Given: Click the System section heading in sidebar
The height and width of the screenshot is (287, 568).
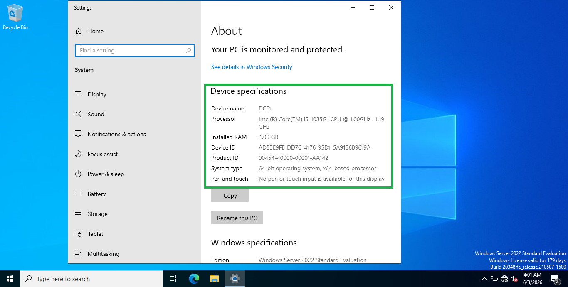Looking at the screenshot, I should [84, 70].
